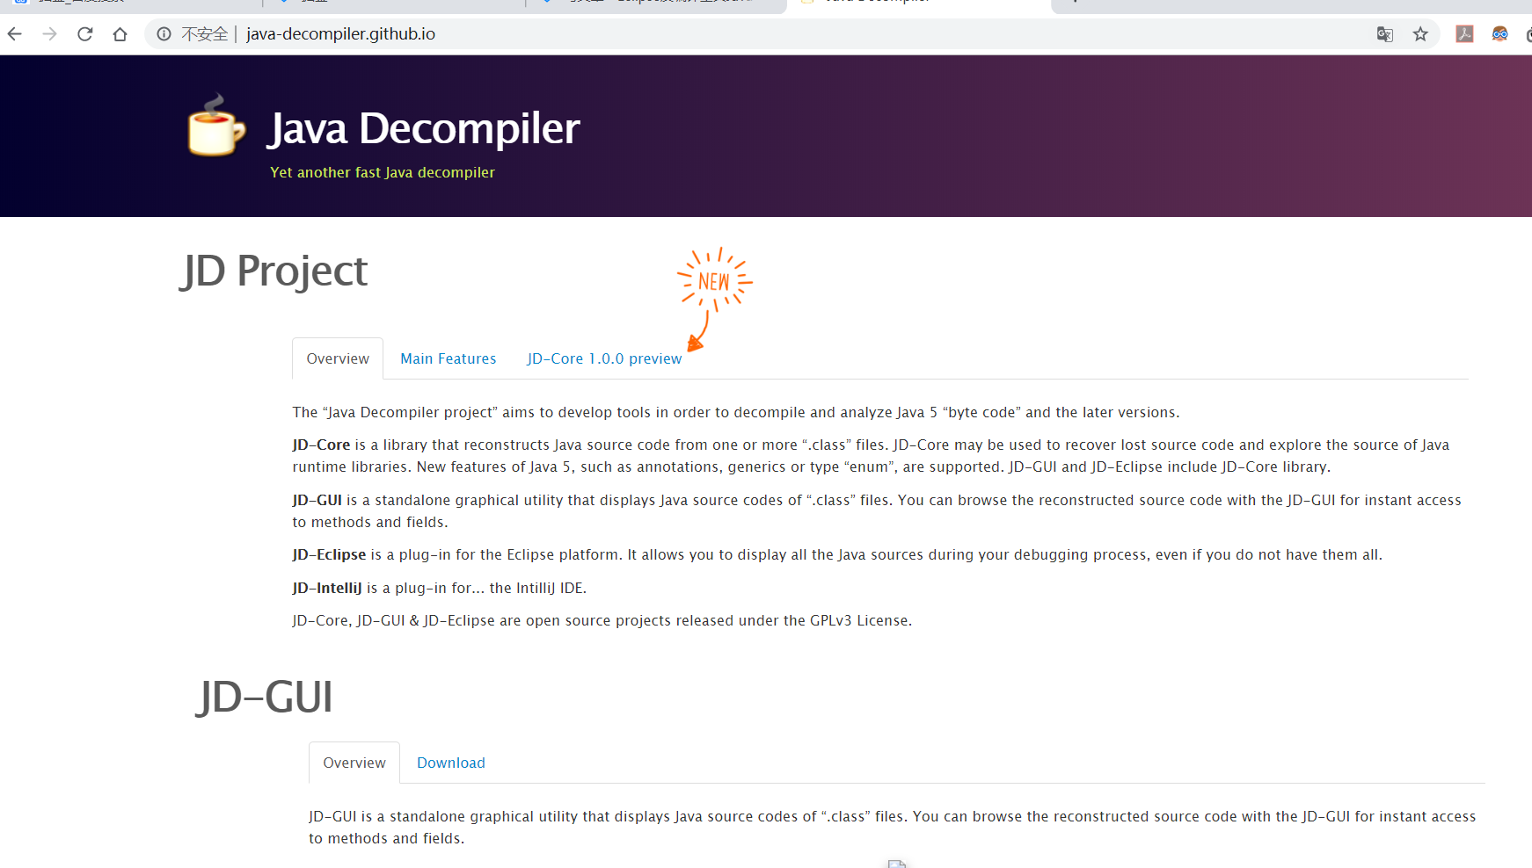Click the bold JD-GUI term in overview
The height and width of the screenshot is (868, 1532).
(317, 500)
